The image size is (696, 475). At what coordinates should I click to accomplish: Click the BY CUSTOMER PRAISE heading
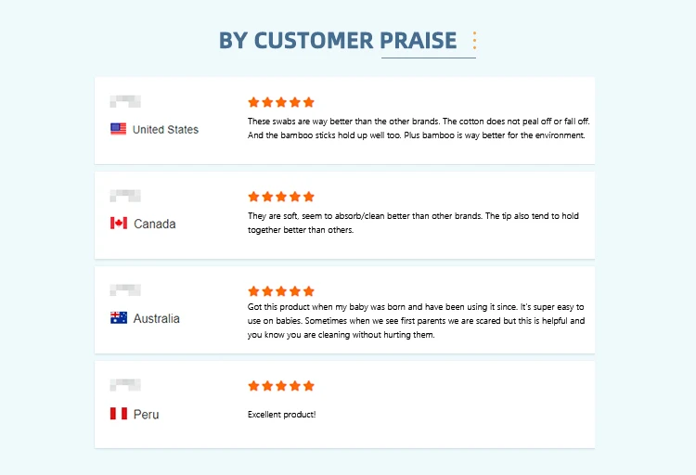pyautogui.click(x=338, y=41)
